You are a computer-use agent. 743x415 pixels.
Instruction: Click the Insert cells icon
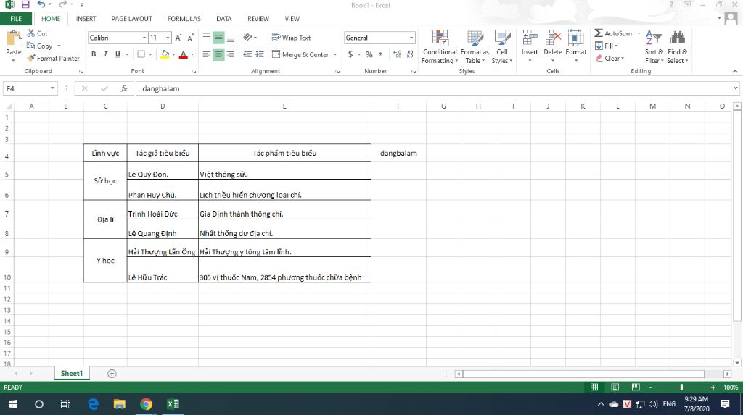pyautogui.click(x=530, y=38)
